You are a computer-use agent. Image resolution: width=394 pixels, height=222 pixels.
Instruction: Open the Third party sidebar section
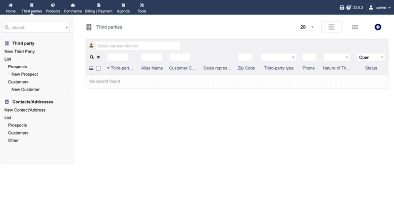click(23, 43)
